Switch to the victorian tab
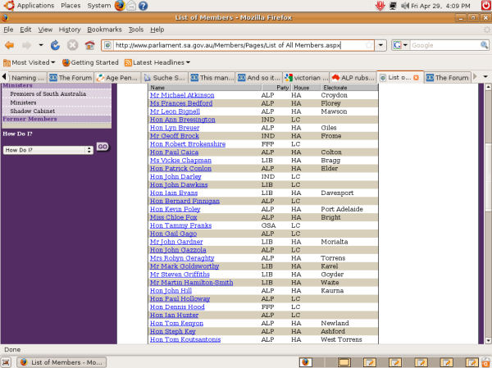The image size is (492, 368). tap(306, 78)
